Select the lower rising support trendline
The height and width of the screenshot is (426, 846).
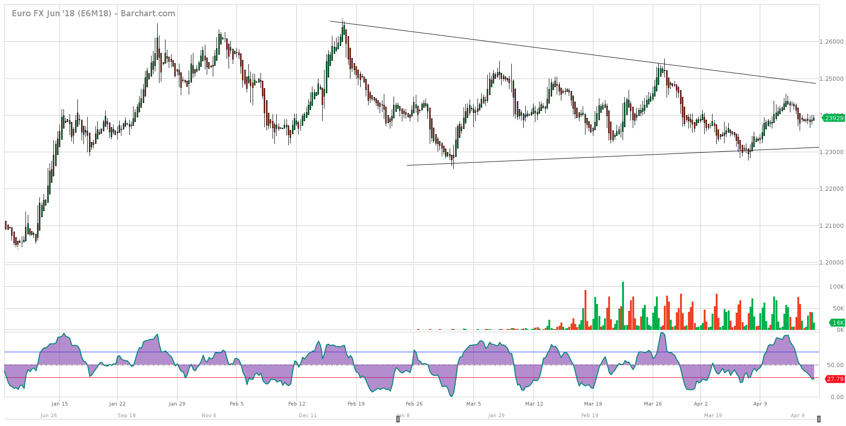tap(613, 156)
